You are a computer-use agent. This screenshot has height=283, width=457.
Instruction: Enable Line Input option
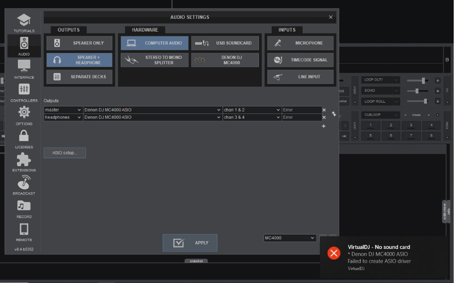coord(300,77)
